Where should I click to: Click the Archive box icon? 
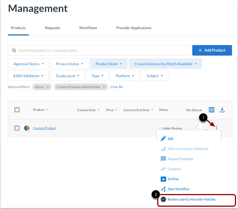pyautogui.click(x=163, y=179)
